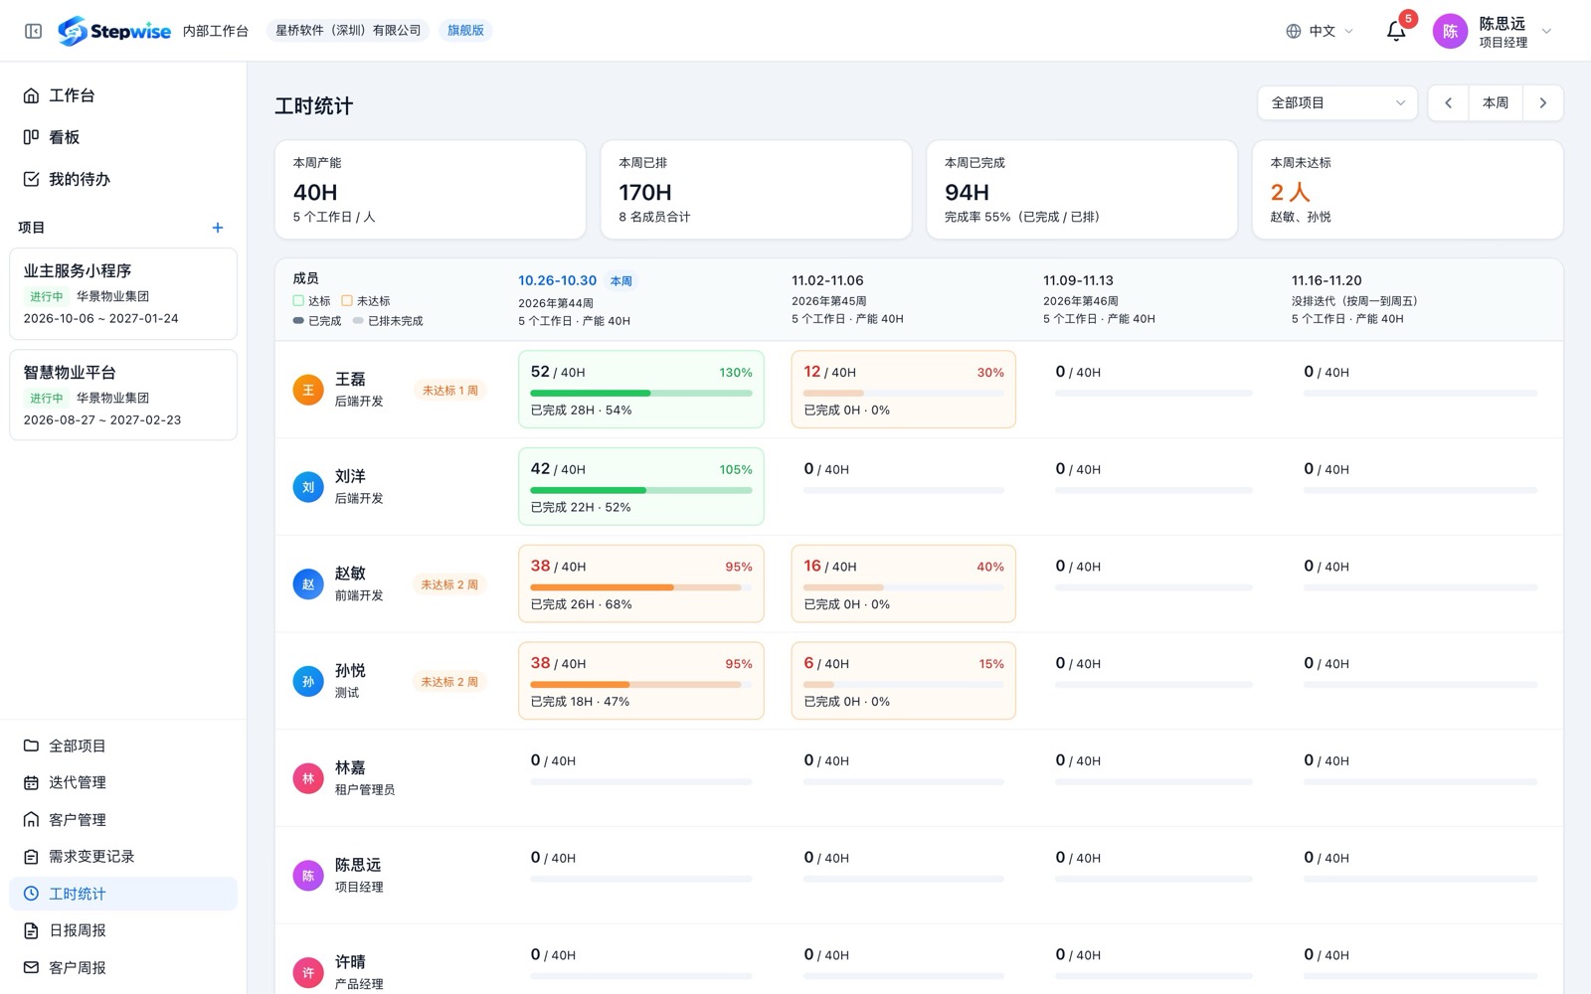Open the globe language icon
This screenshot has height=994, width=1591.
[x=1293, y=31]
